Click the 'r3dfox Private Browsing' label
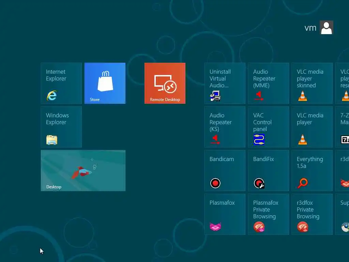This screenshot has width=349, height=262. tap(308, 209)
